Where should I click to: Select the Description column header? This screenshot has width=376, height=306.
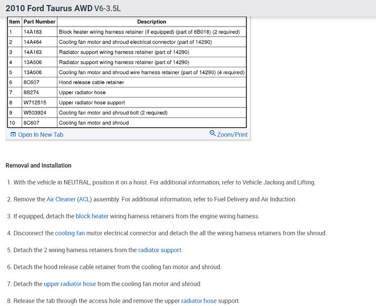click(152, 22)
